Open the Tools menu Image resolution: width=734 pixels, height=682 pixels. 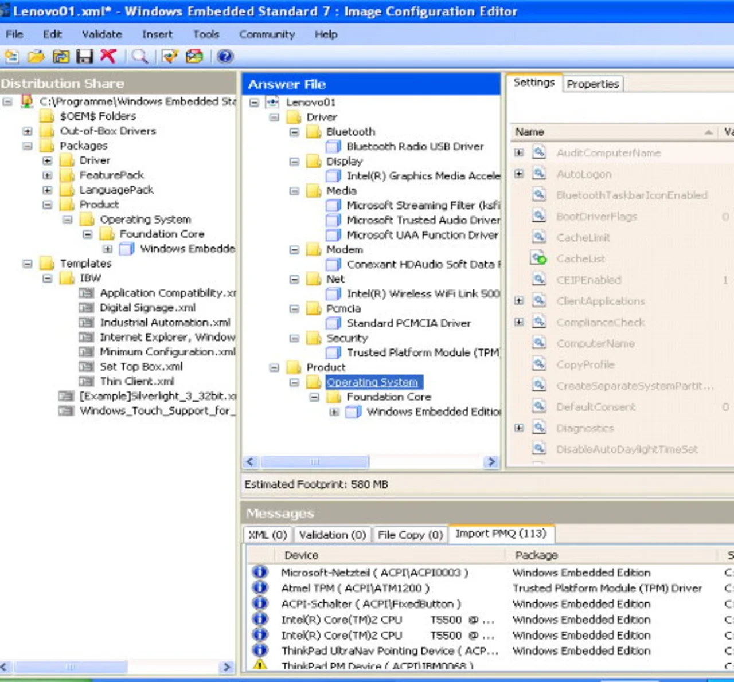tap(206, 34)
